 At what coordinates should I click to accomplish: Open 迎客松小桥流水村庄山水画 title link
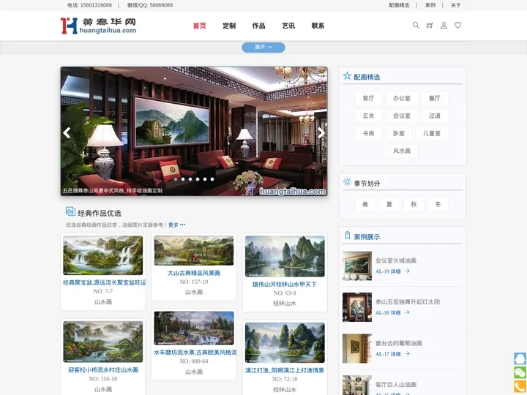[103, 370]
